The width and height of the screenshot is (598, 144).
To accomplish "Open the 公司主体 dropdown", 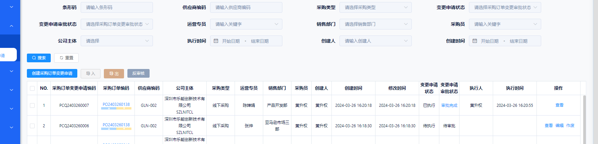I will (x=117, y=41).
